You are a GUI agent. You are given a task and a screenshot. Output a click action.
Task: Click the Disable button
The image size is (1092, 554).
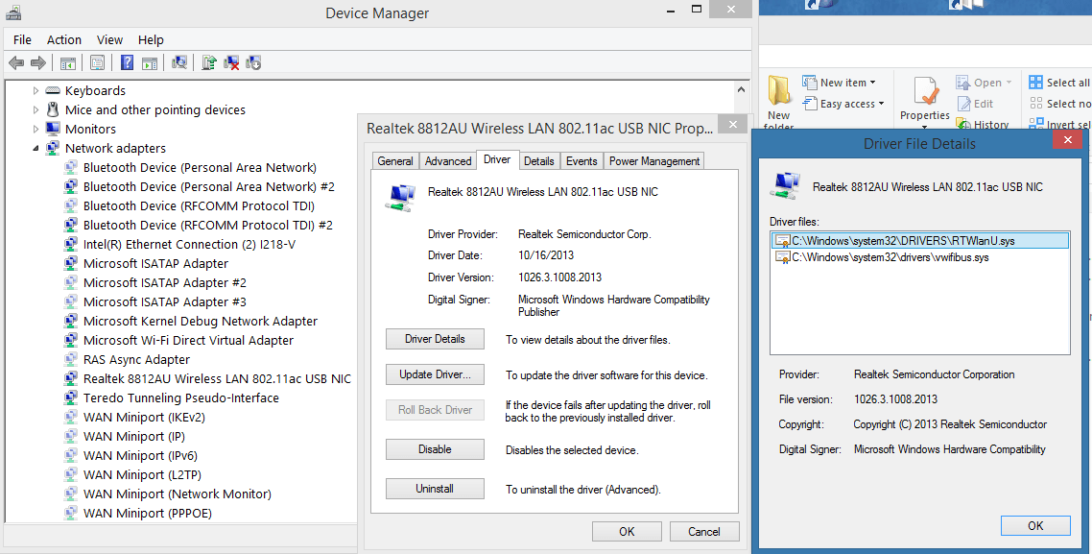436,449
